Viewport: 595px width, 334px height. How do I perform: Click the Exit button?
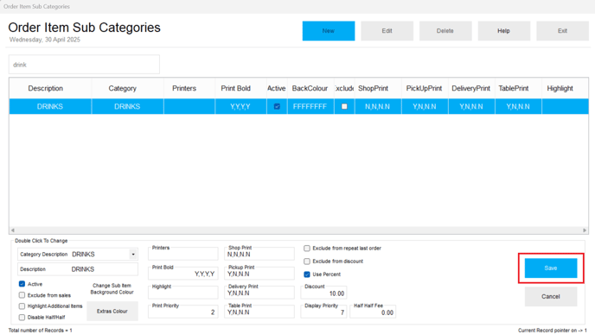pyautogui.click(x=562, y=31)
